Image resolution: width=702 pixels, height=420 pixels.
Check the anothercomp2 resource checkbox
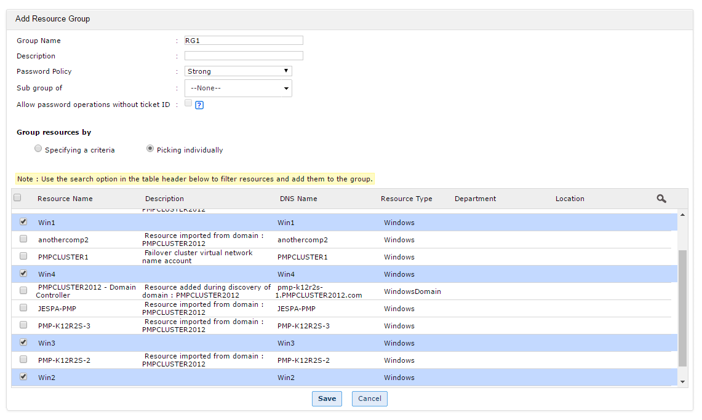23,239
